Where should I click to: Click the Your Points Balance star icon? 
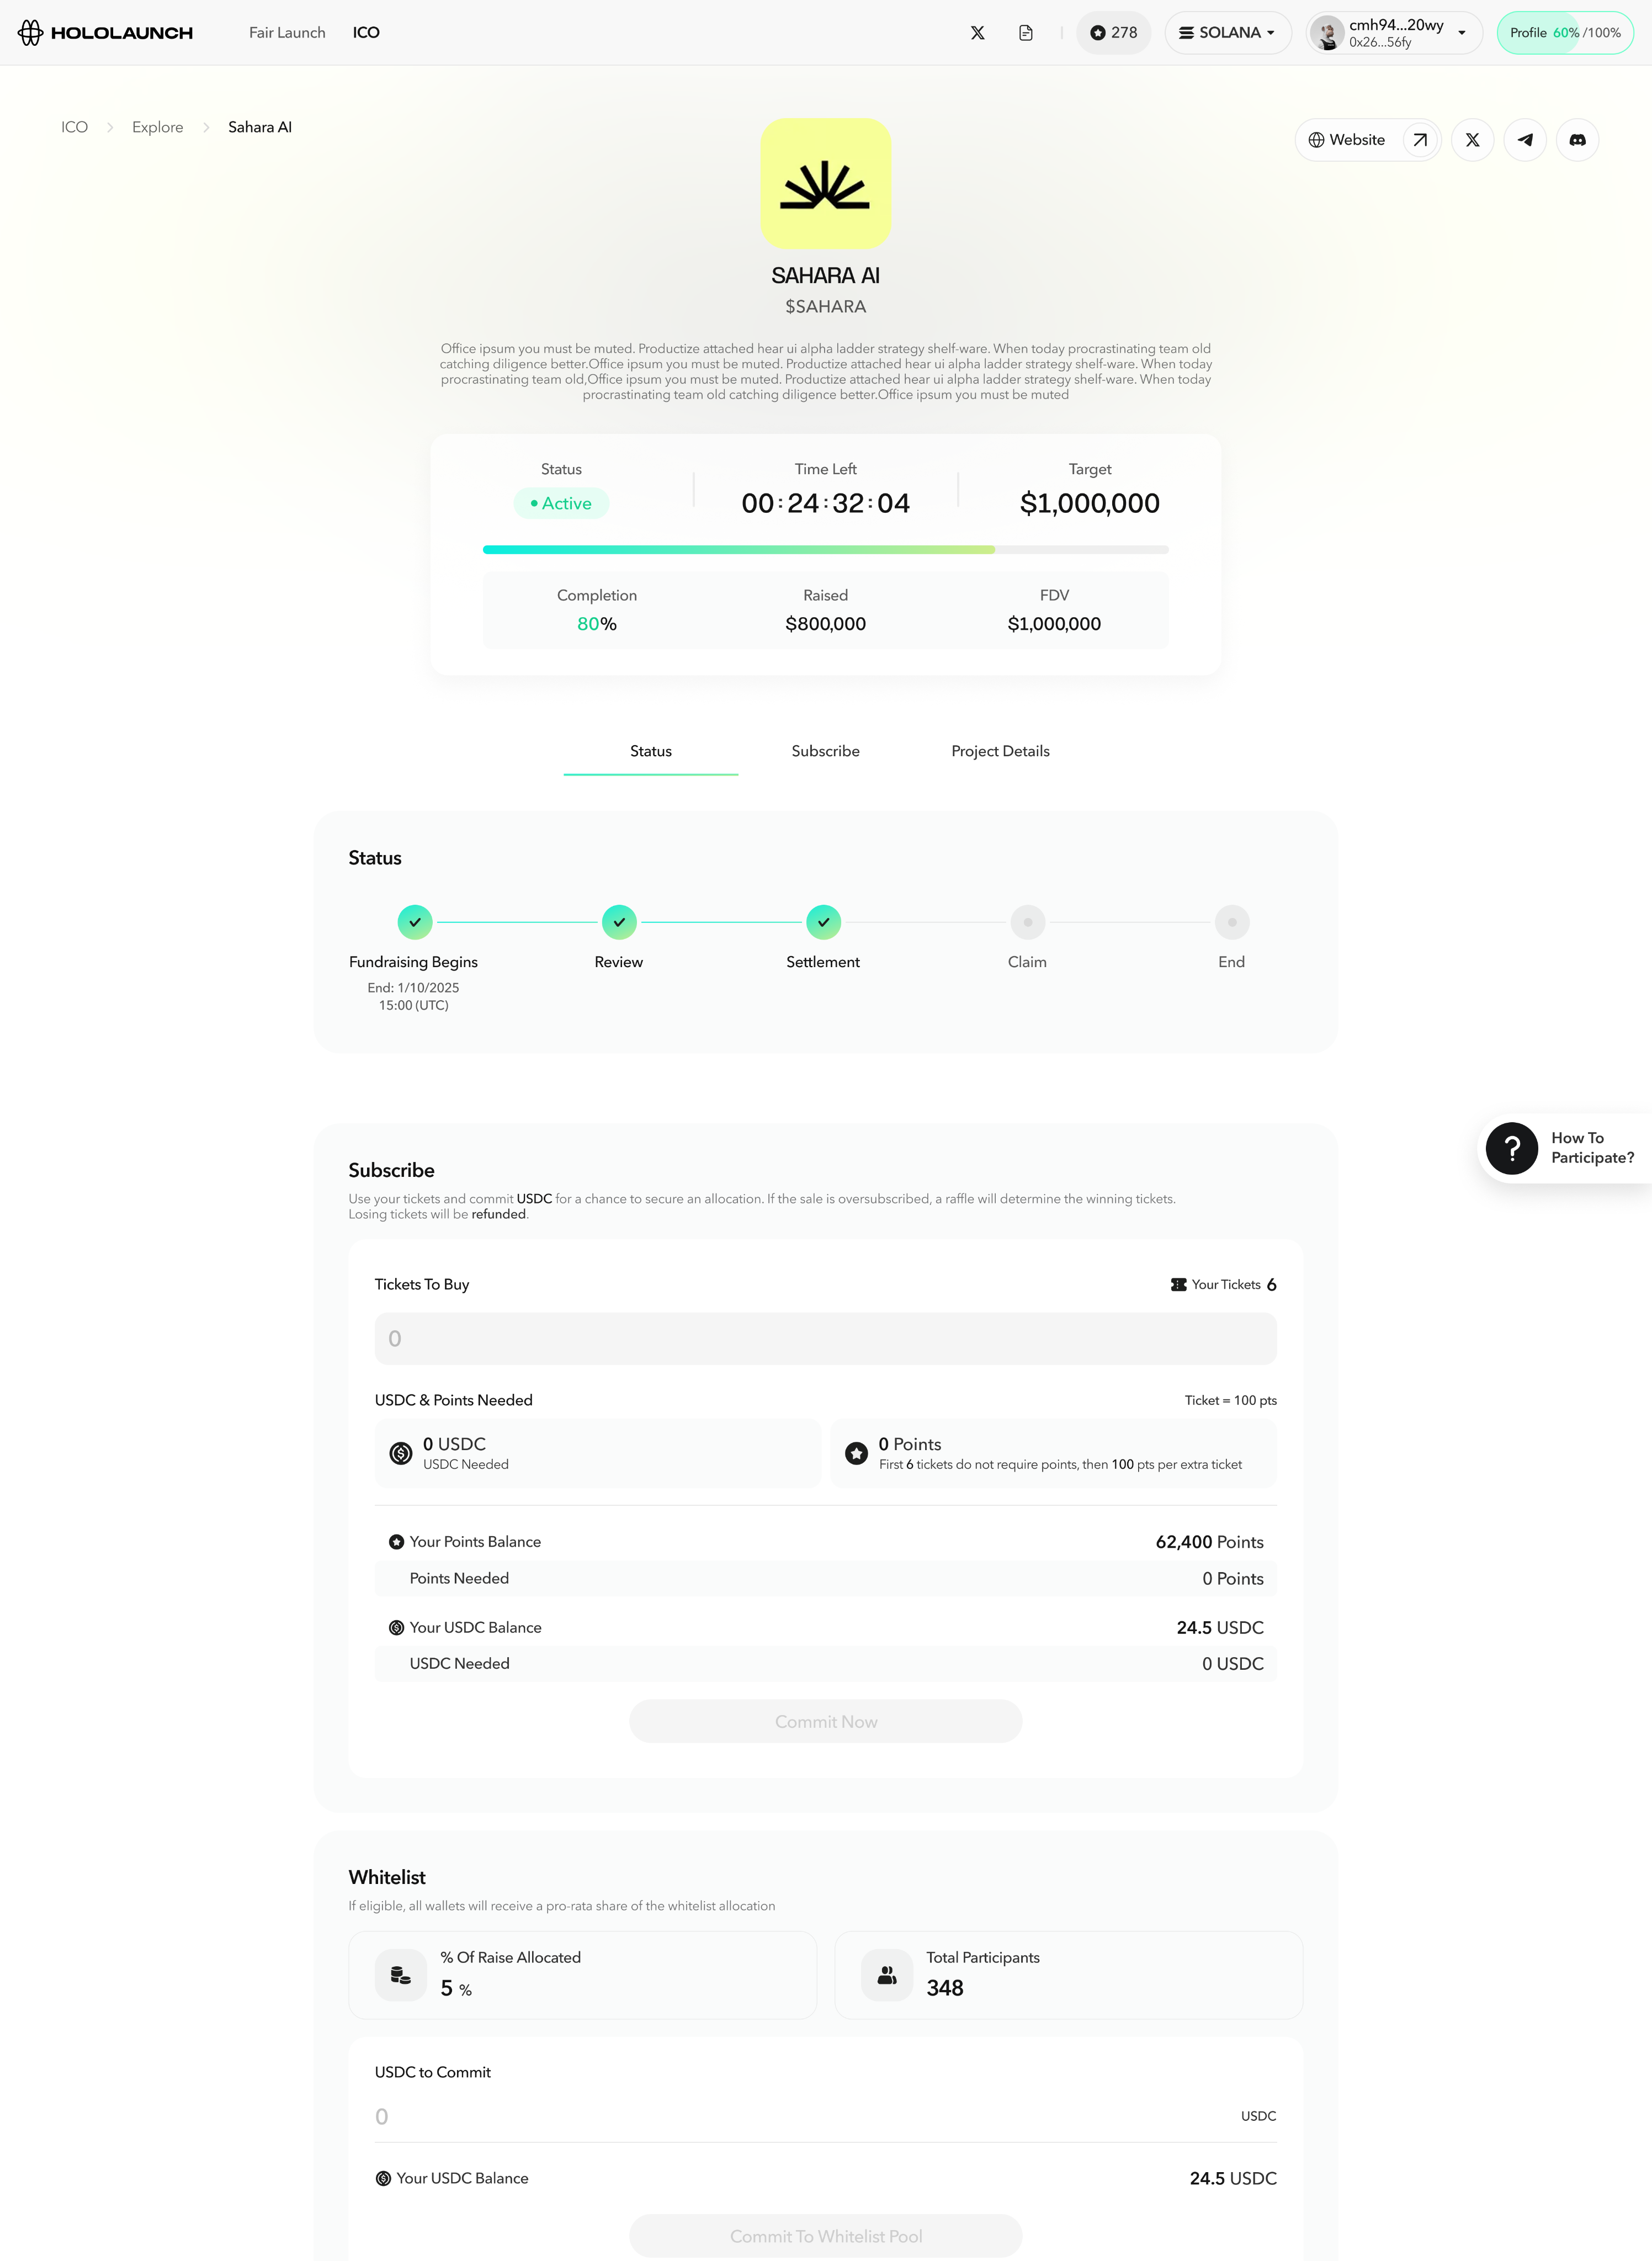[x=397, y=1542]
